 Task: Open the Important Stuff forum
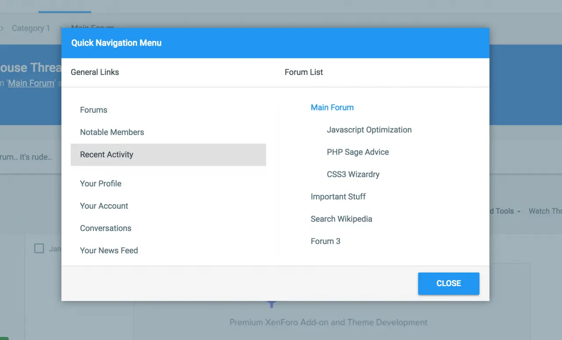pos(338,197)
